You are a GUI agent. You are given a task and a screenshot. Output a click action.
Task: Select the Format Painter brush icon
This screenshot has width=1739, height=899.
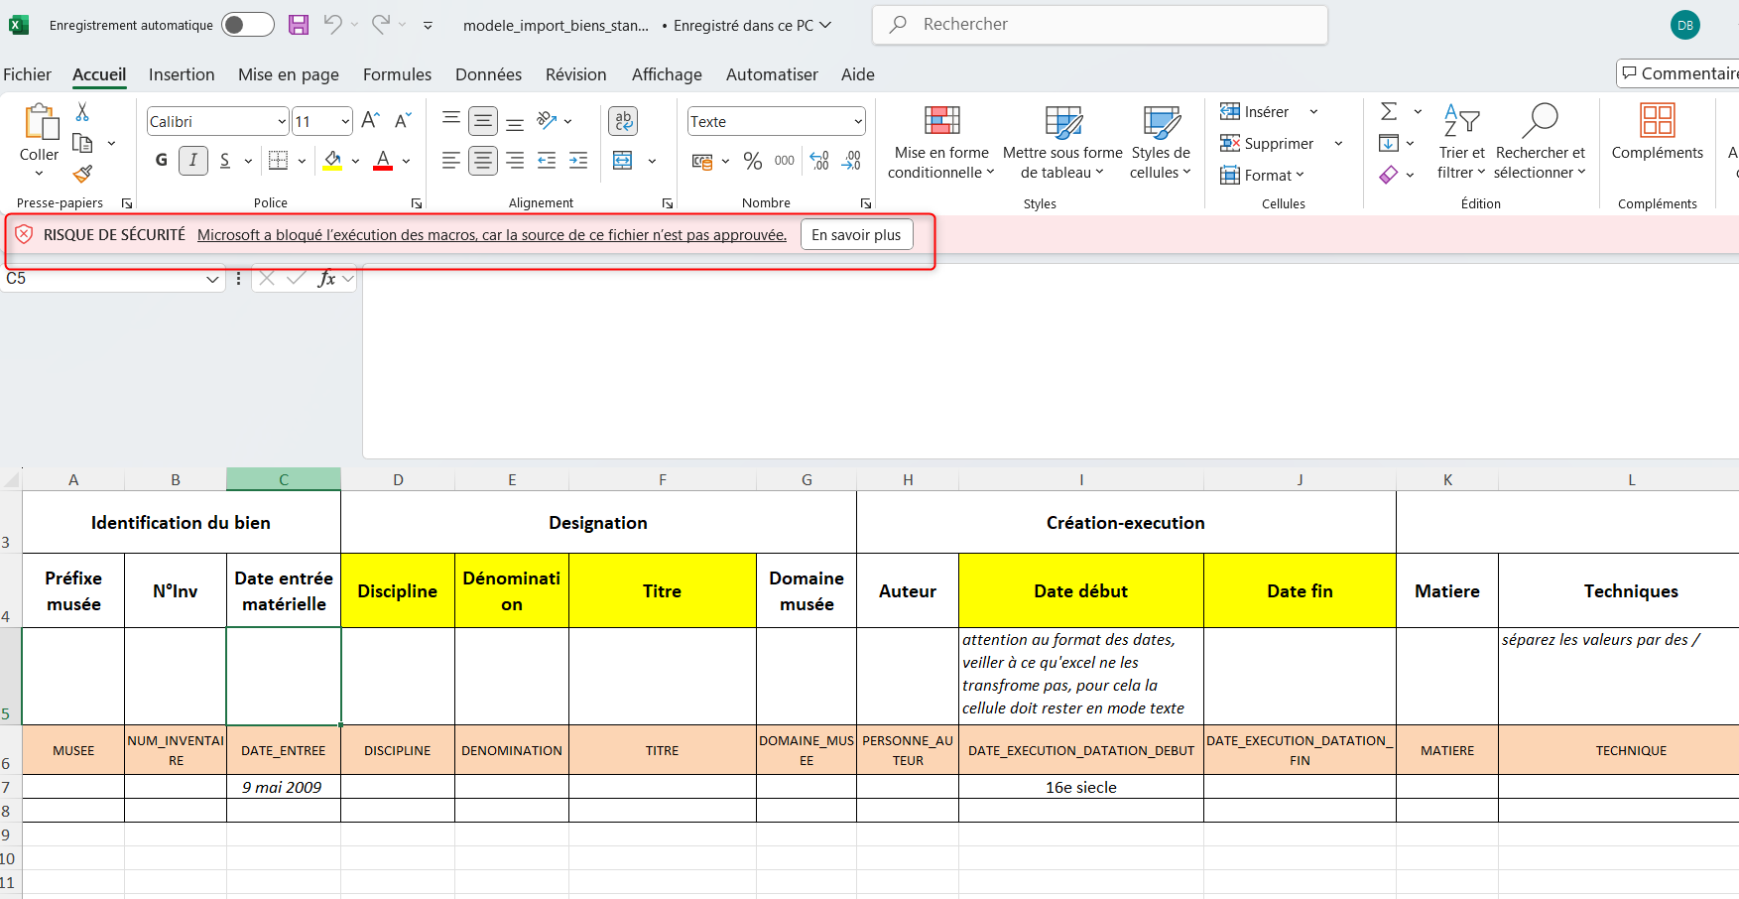(x=82, y=174)
